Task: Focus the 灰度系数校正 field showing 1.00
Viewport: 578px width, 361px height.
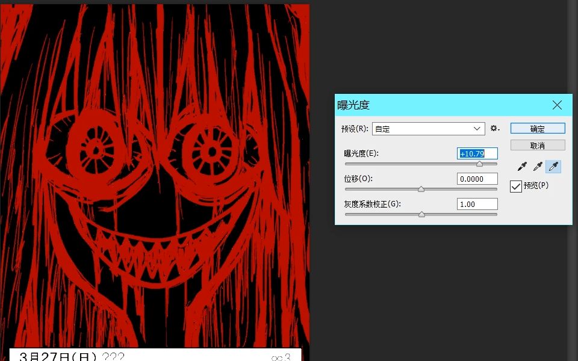Action: click(477, 204)
